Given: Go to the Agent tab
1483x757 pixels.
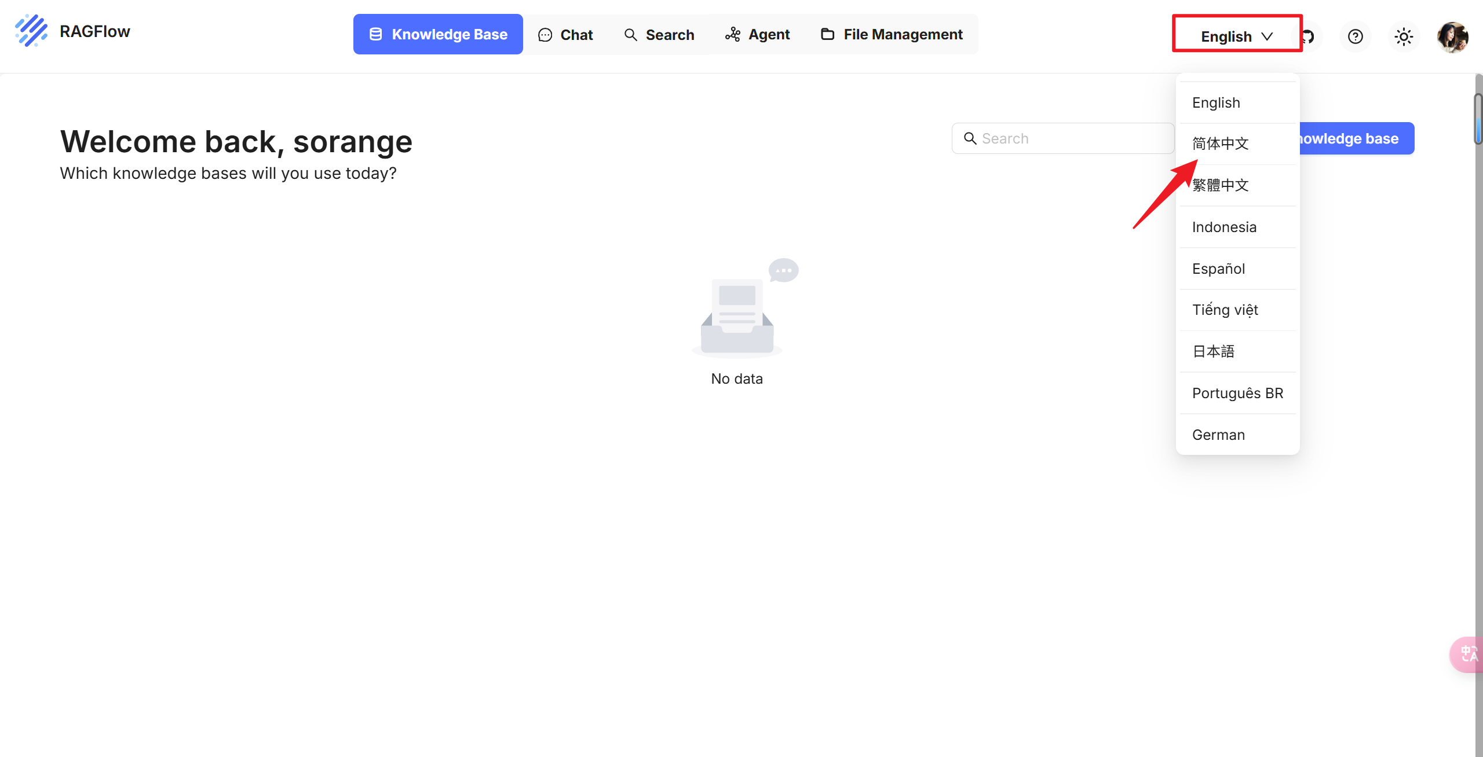Looking at the screenshot, I should 758,35.
